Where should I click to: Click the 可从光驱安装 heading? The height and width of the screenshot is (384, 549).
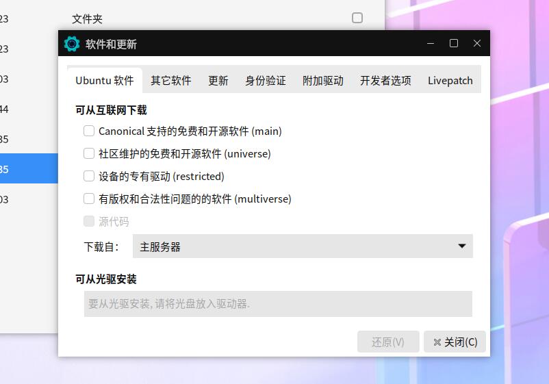pos(106,279)
